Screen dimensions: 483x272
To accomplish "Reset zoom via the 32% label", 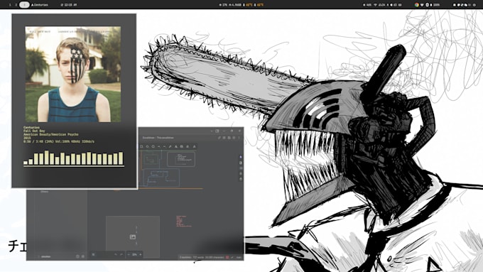I will [x=134, y=254].
